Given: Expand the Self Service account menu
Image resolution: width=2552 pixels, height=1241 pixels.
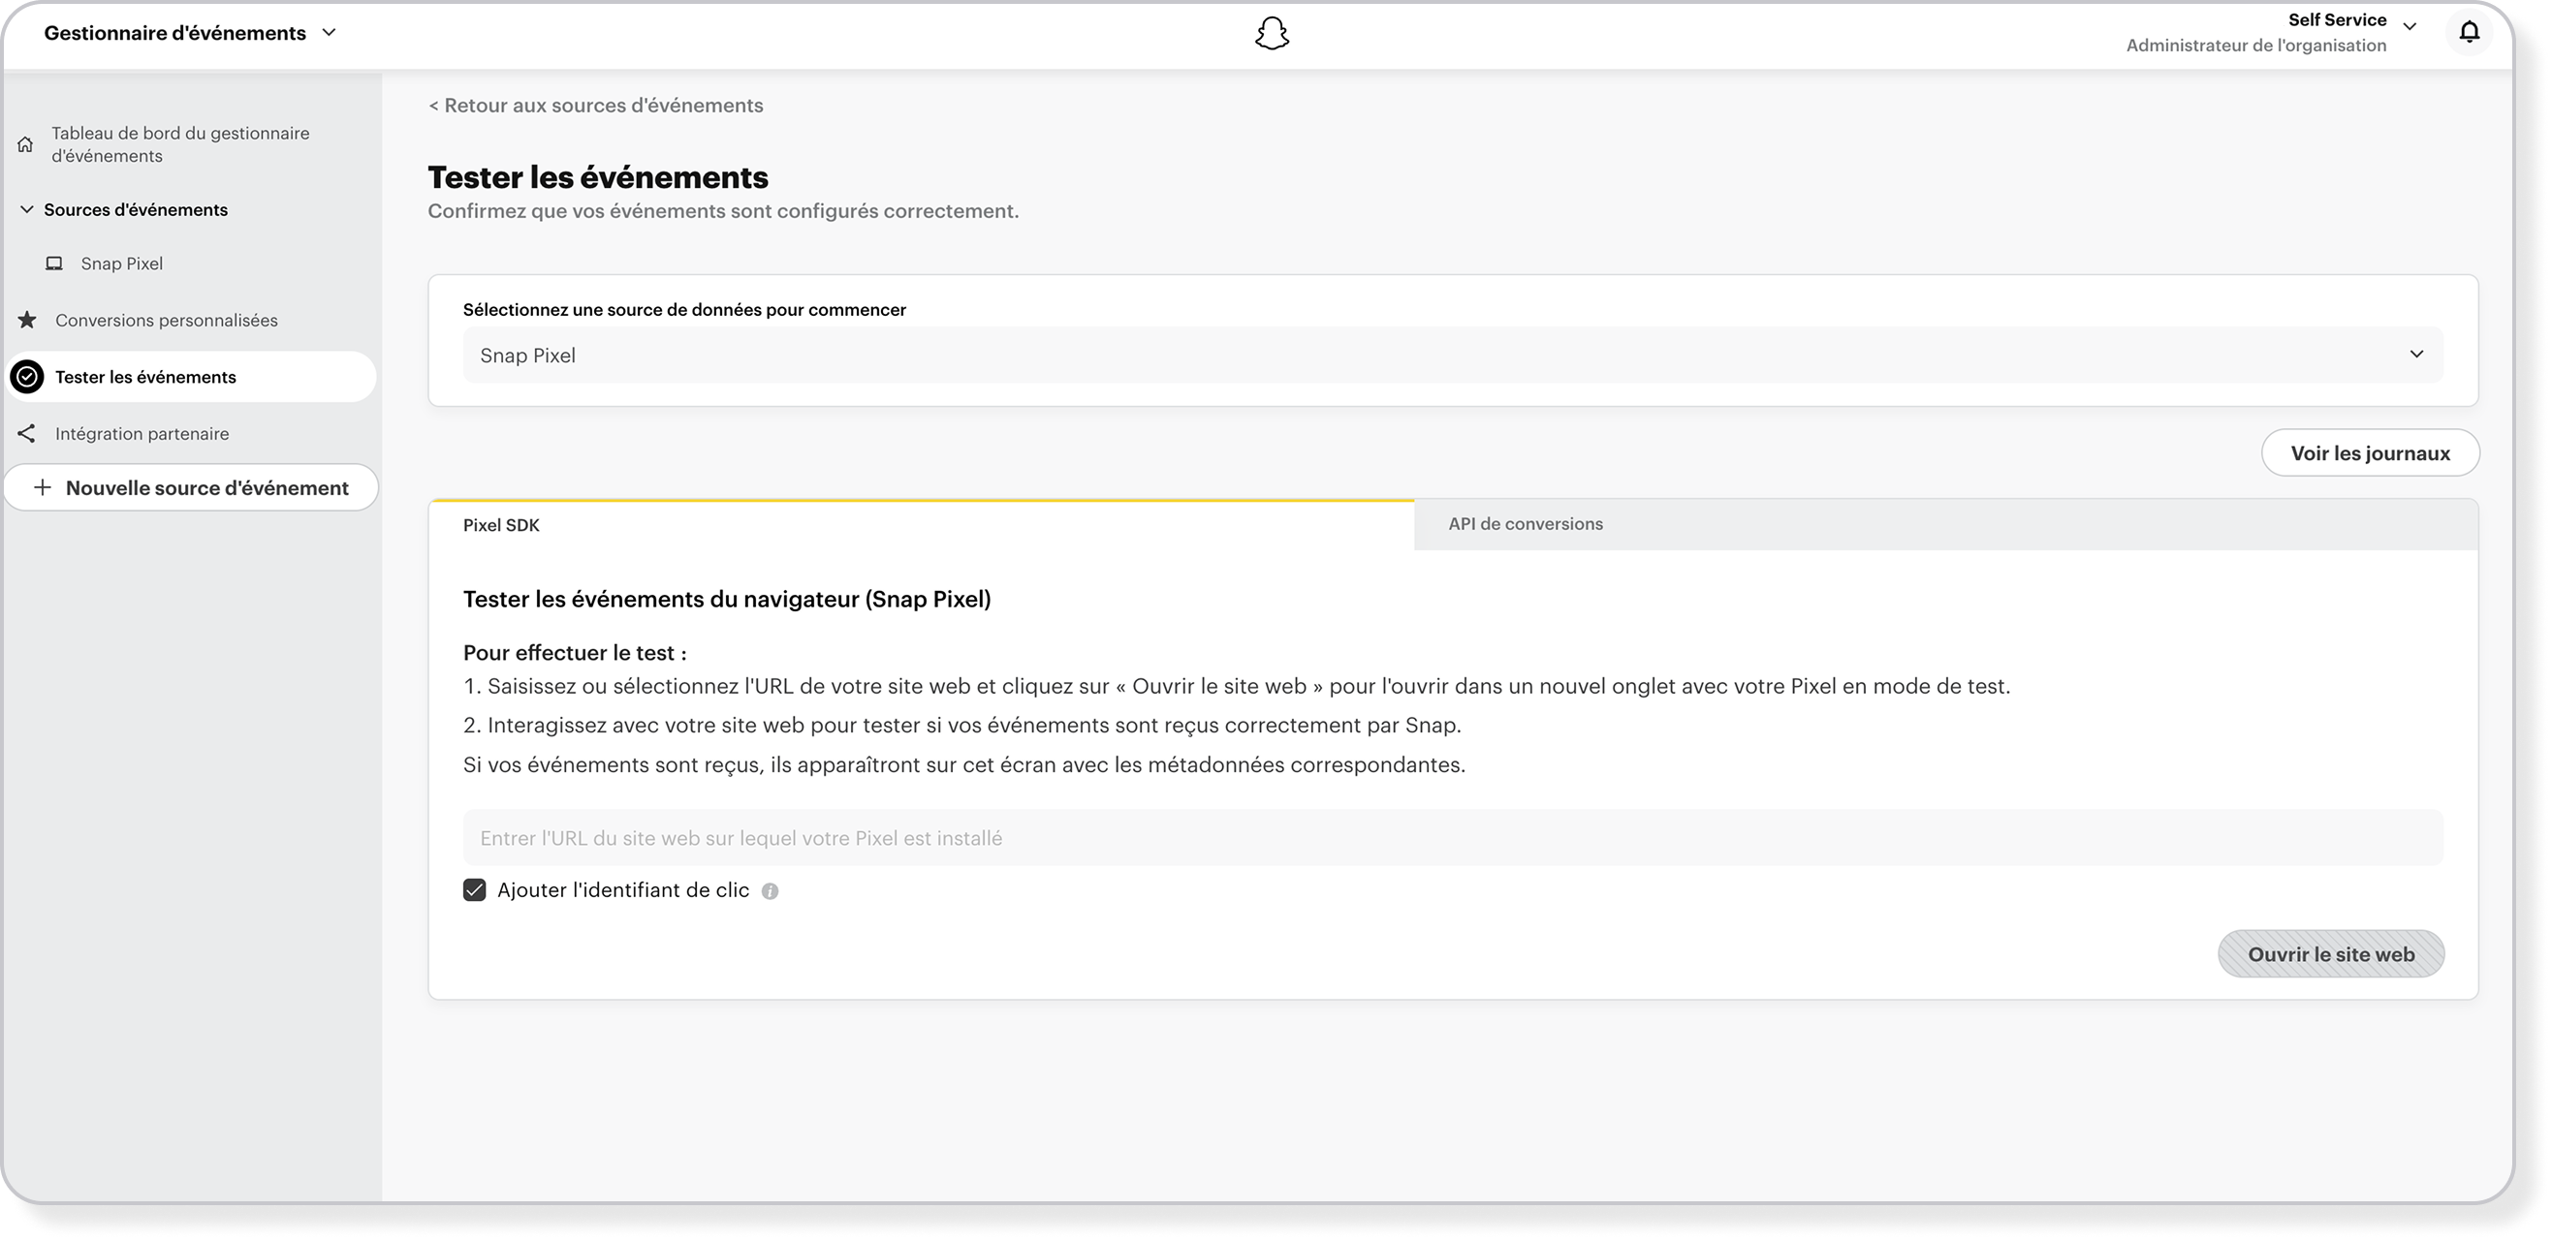Looking at the screenshot, I should click(2410, 27).
